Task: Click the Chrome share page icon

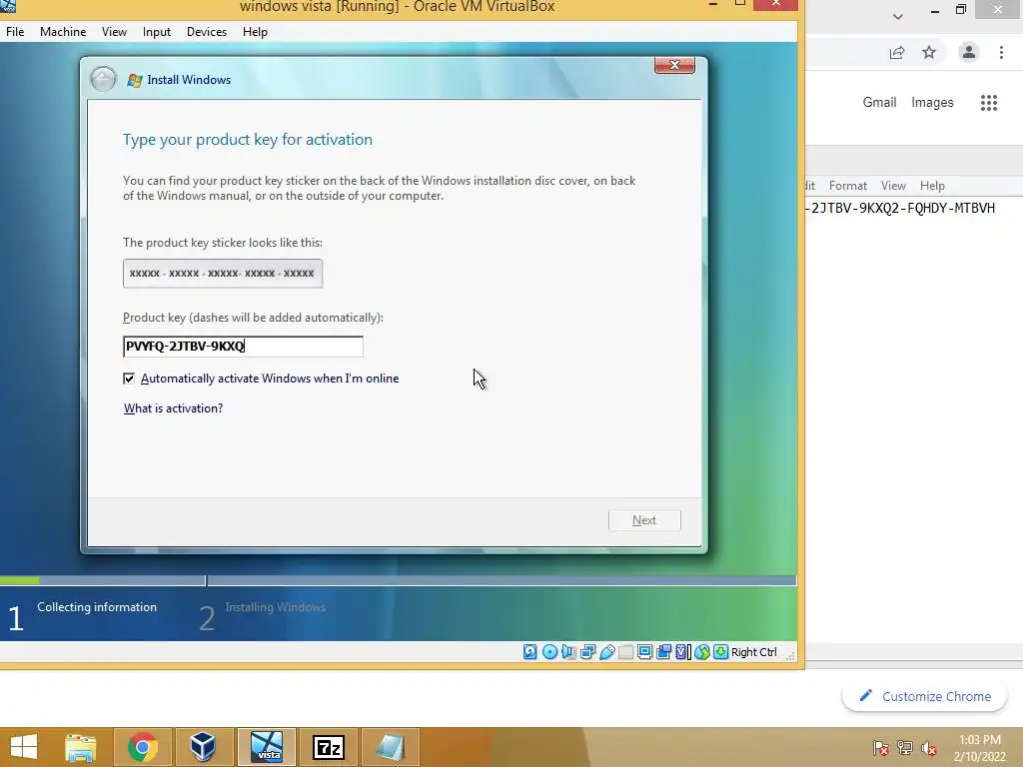Action: [897, 53]
